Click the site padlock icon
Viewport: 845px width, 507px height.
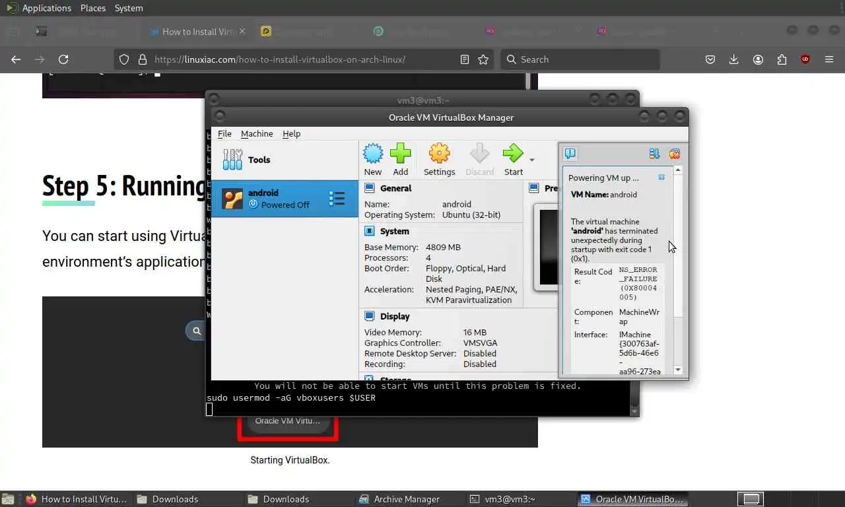coord(142,59)
